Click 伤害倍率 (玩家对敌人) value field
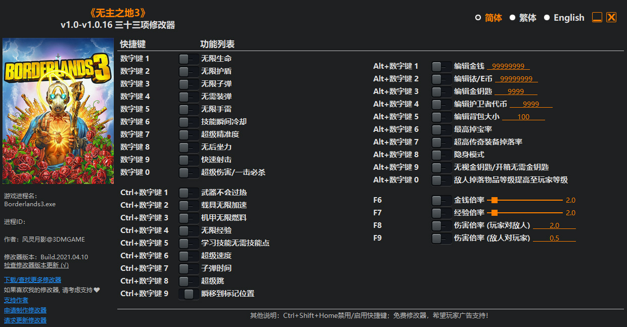 tap(554, 225)
